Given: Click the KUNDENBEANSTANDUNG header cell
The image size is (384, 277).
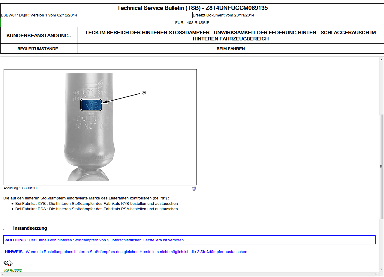Looking at the screenshot, I should 39,36.
